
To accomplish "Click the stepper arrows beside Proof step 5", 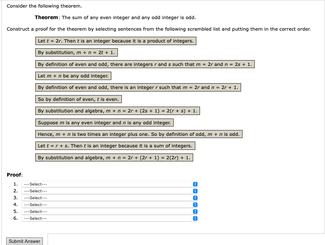I will pos(195,211).
